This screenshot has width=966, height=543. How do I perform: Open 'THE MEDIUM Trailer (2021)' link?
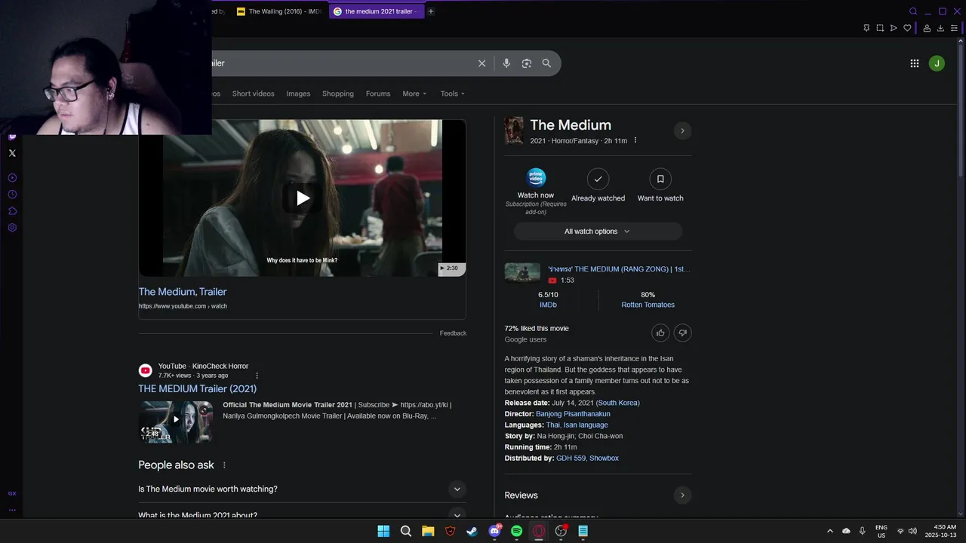(x=197, y=389)
